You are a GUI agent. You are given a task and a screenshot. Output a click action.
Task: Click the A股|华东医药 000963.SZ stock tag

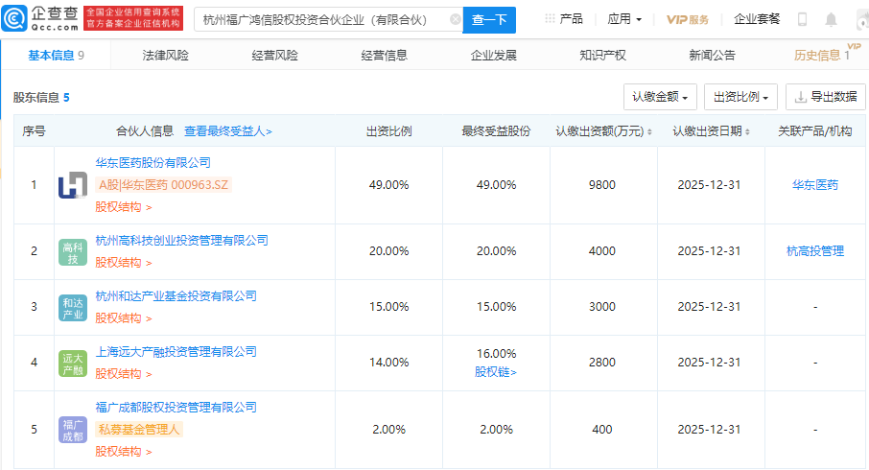163,184
